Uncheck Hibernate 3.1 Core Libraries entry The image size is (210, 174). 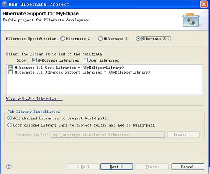pyautogui.click(x=10, y=68)
